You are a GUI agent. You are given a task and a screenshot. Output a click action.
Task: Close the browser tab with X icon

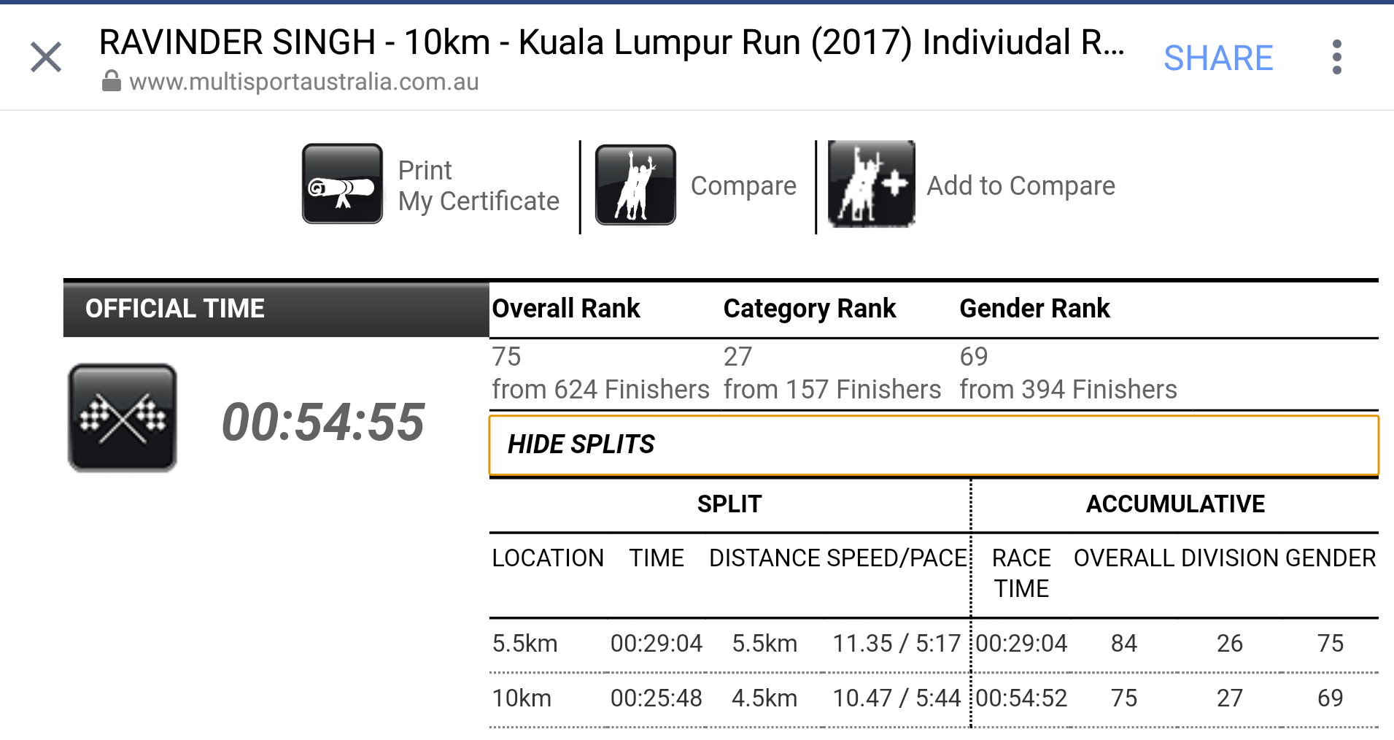click(x=46, y=57)
